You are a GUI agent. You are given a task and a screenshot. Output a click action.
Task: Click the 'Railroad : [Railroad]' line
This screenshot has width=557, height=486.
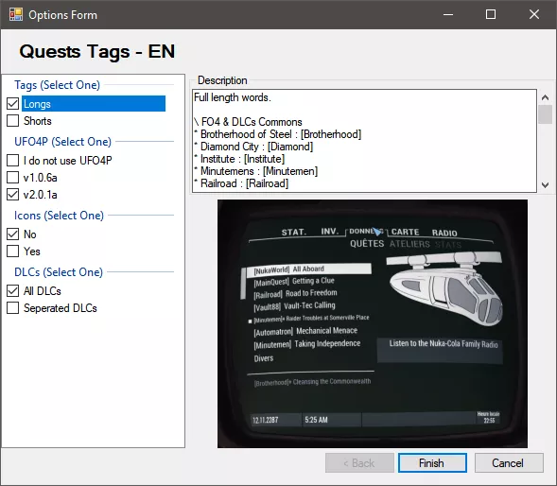(241, 183)
